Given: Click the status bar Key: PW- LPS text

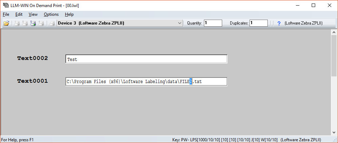Looking at the screenshot, I should pyautogui.click(x=225, y=139).
